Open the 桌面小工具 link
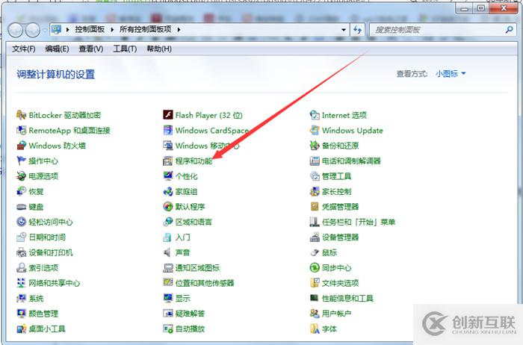The height and width of the screenshot is (345, 523). point(47,329)
